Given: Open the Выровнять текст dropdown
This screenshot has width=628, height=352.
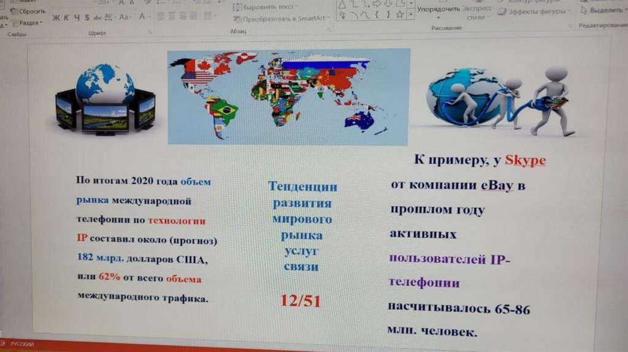Looking at the screenshot, I should tap(266, 7).
